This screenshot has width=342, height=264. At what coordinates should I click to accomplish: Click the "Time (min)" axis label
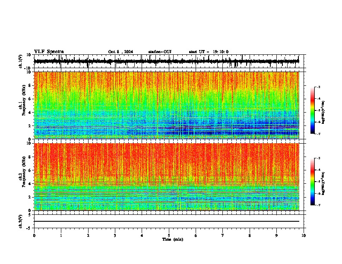pos(173,239)
